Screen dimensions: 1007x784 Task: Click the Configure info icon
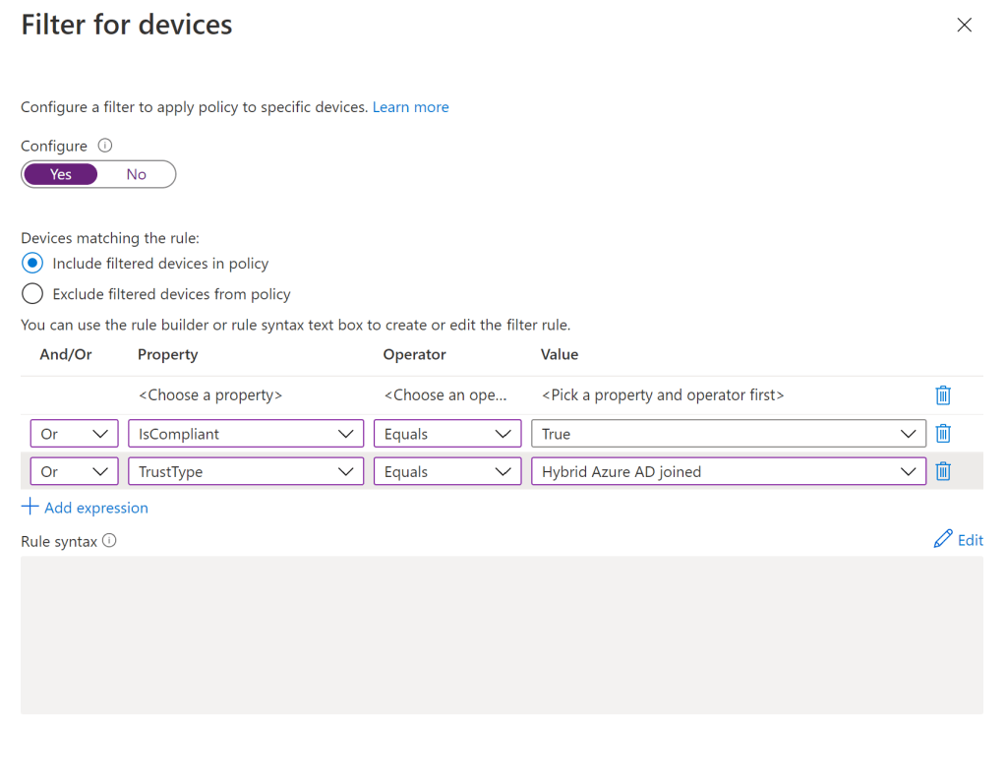[105, 146]
